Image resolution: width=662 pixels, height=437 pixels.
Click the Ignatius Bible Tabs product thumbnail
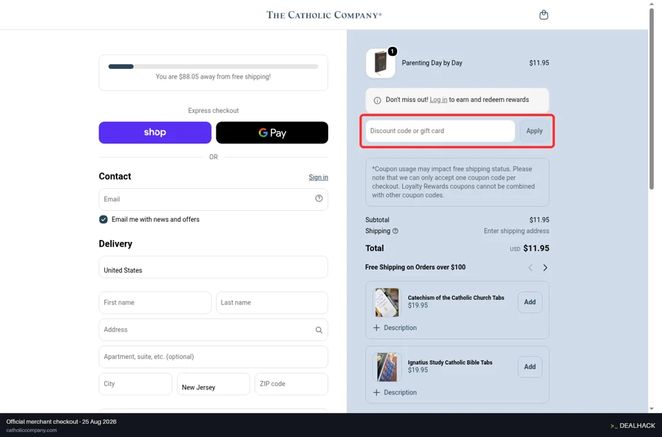[387, 367]
